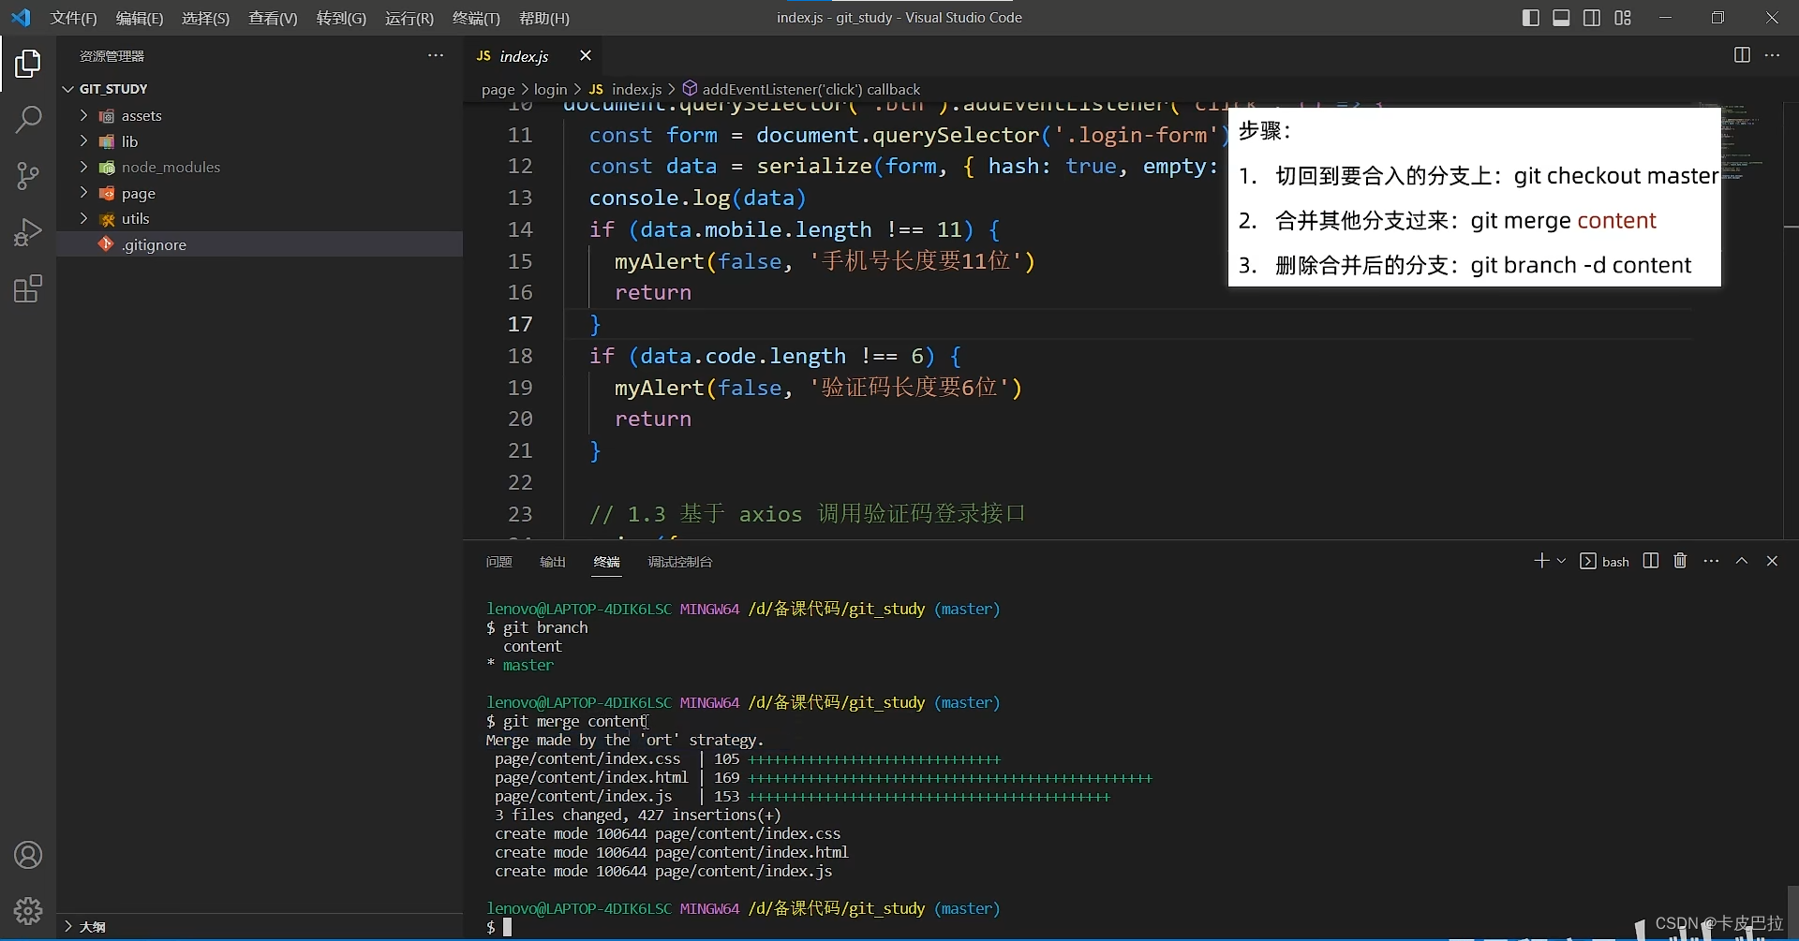The image size is (1799, 941).
Task: Click the 'git merge content' command text
Action: pyautogui.click(x=574, y=721)
